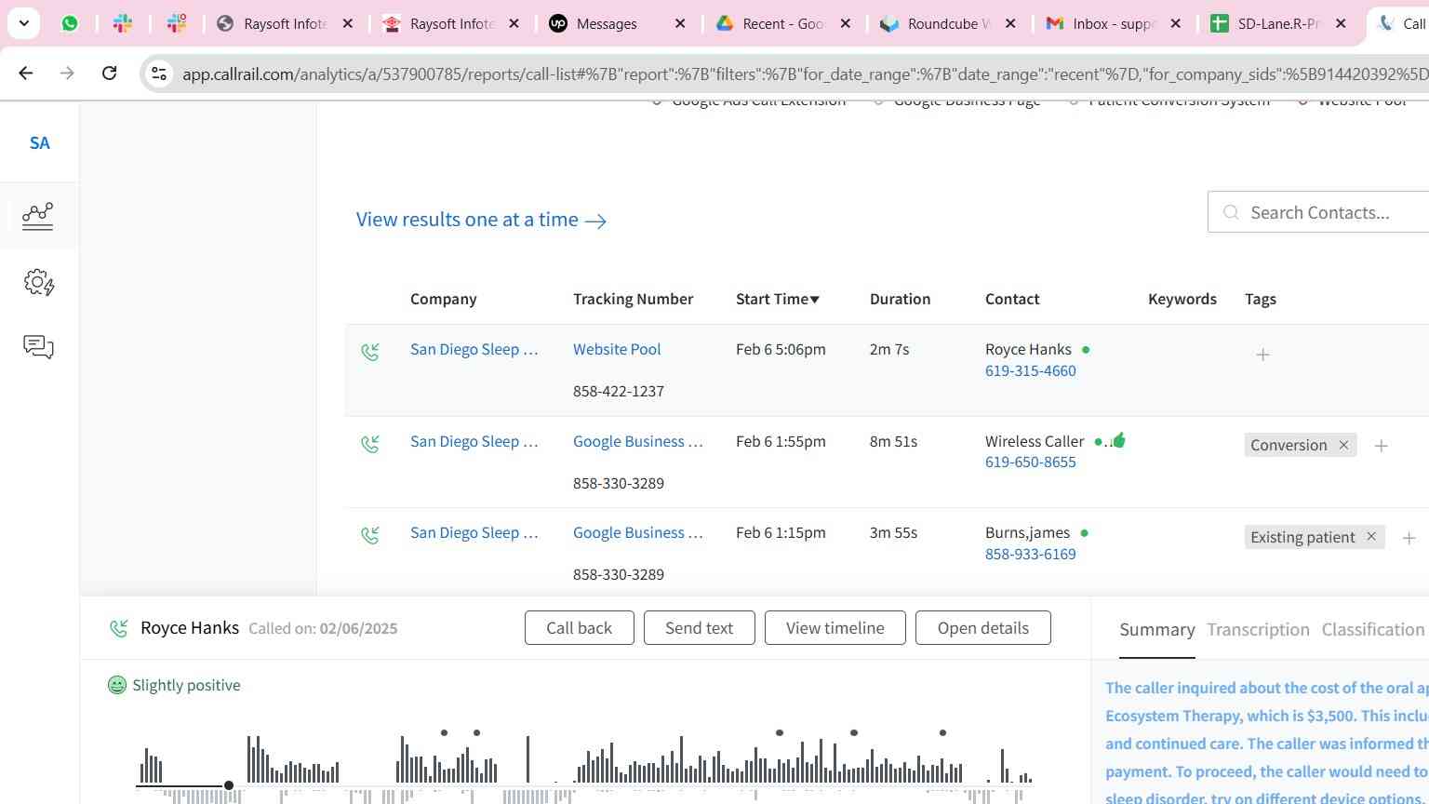Click the Duration column header
The width and height of the screenshot is (1429, 804).
(900, 299)
